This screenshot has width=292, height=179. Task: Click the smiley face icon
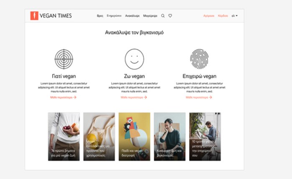point(134,59)
